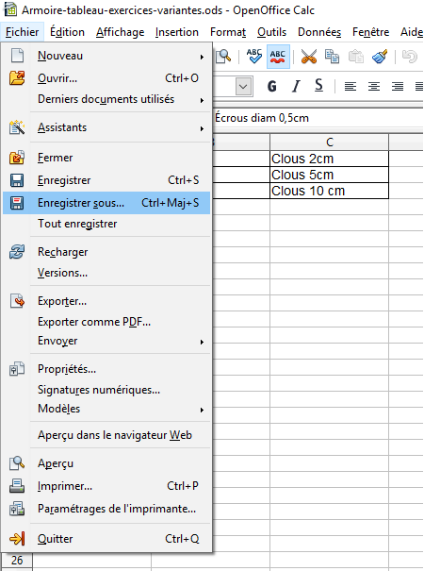Image resolution: width=424 pixels, height=571 pixels.
Task: Click the Fermer icon in the Fichier menu
Action: [17, 158]
